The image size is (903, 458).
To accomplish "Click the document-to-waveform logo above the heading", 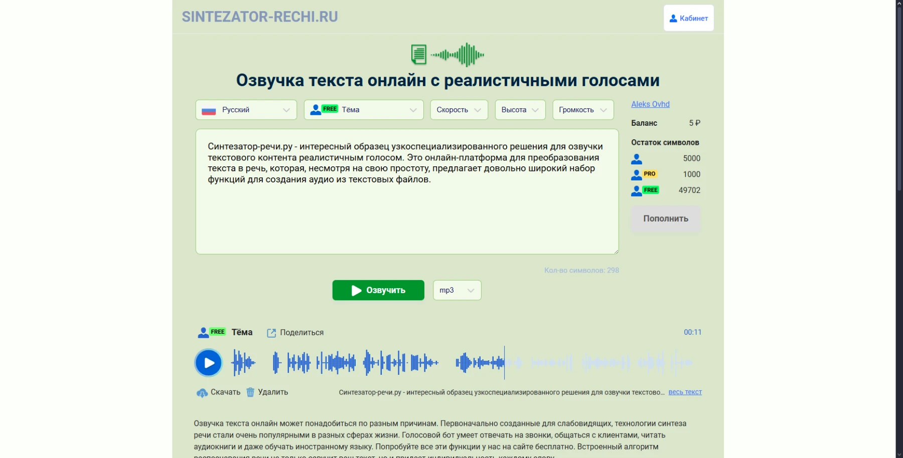I will 446,54.
